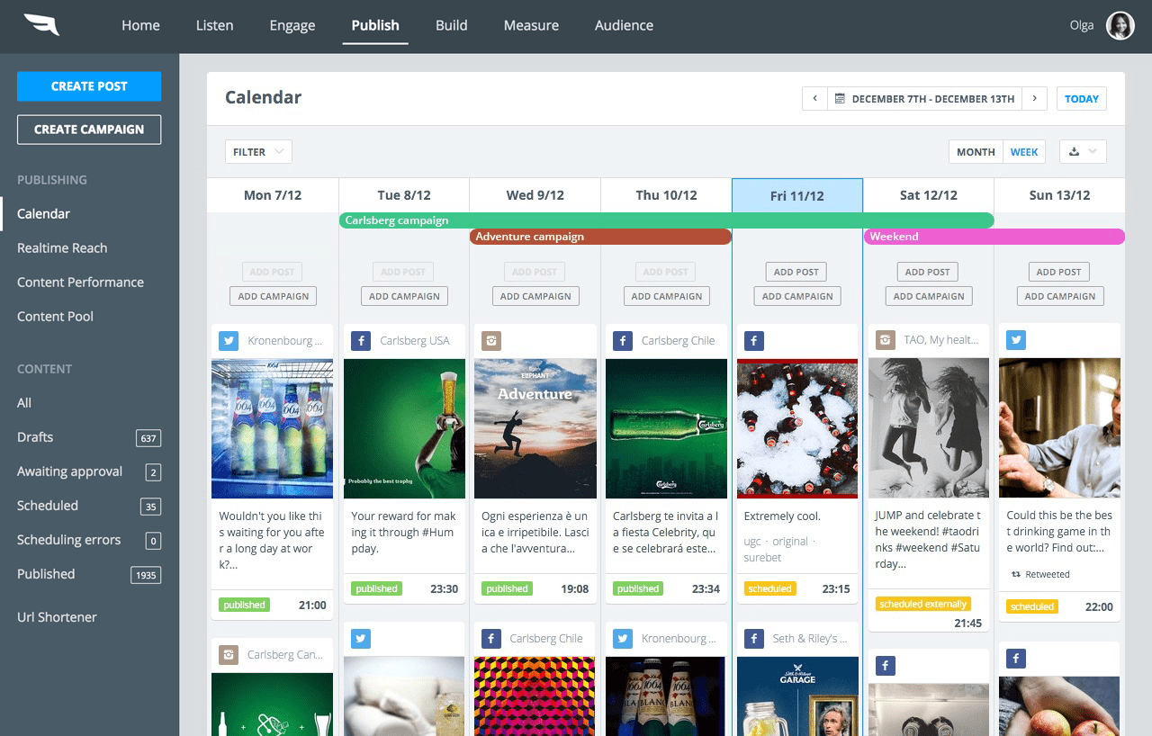Click the Facebook icon on the Extremely cool post
This screenshot has height=736, width=1152.
coord(754,341)
